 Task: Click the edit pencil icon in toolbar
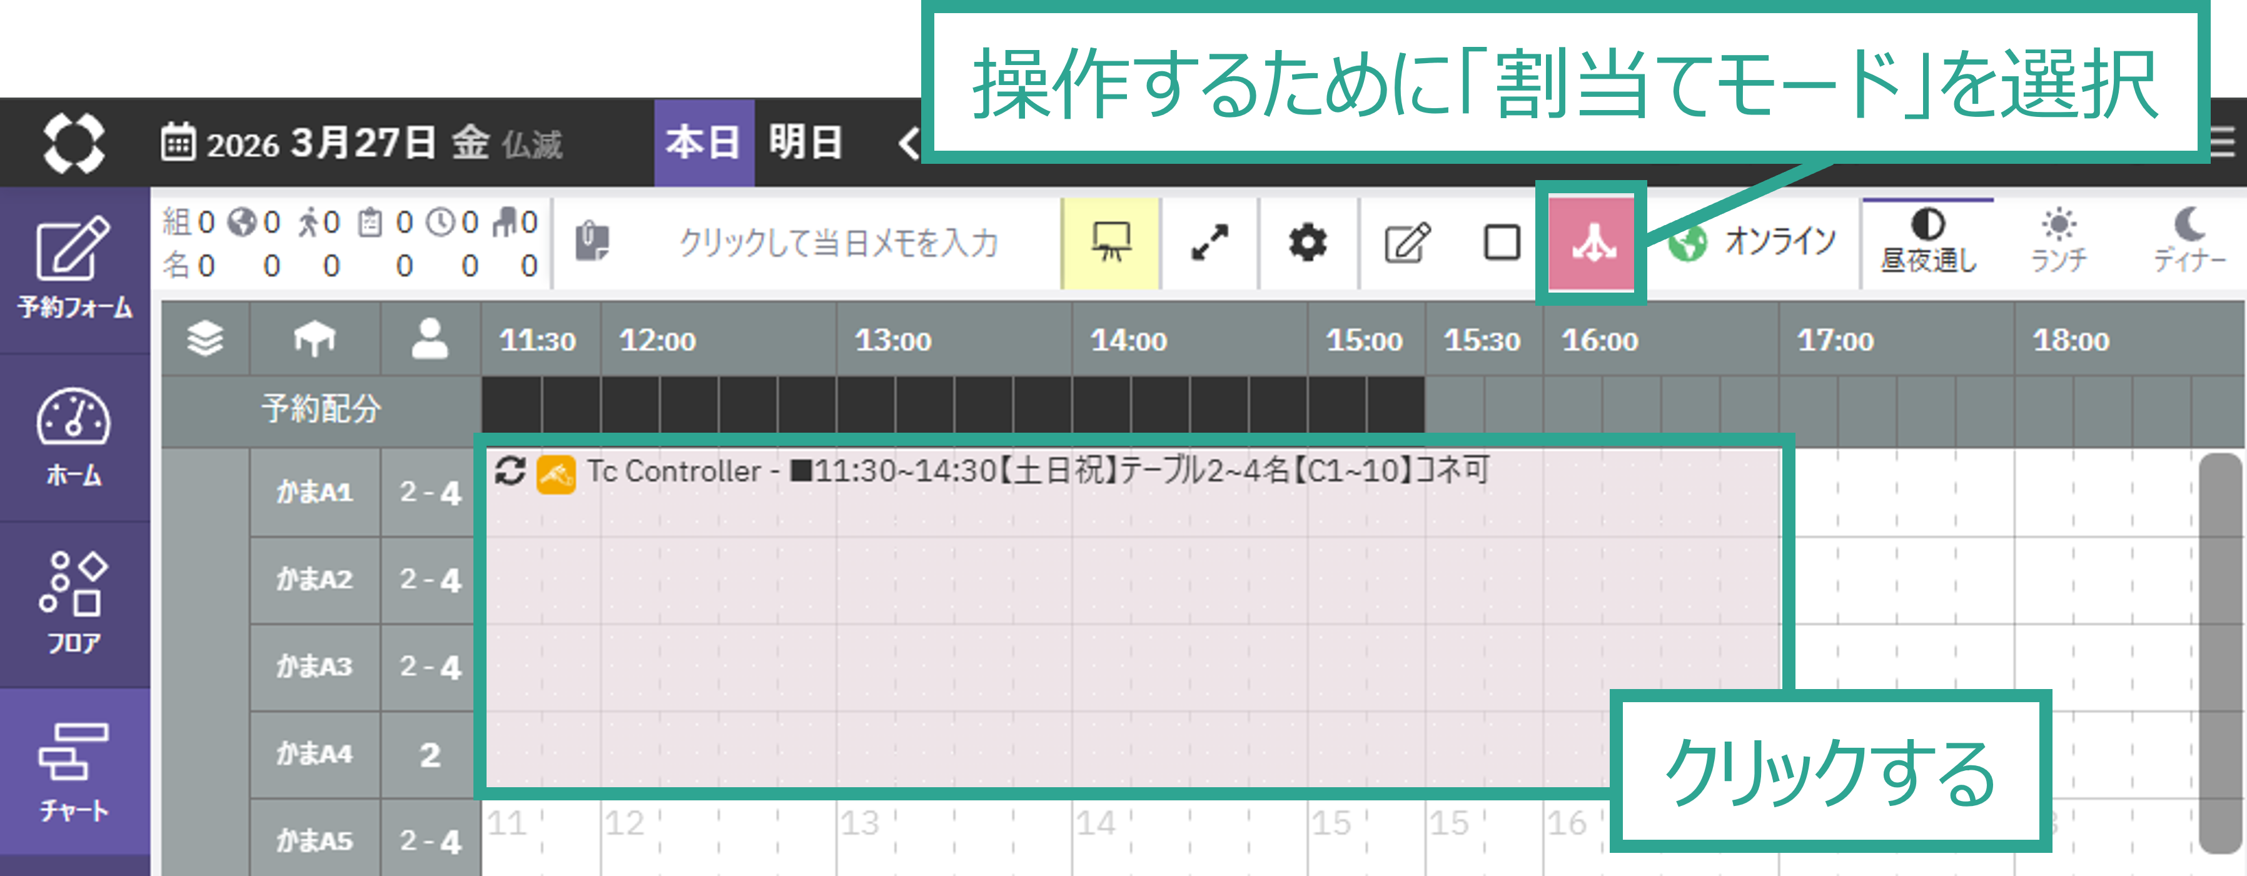[1407, 243]
